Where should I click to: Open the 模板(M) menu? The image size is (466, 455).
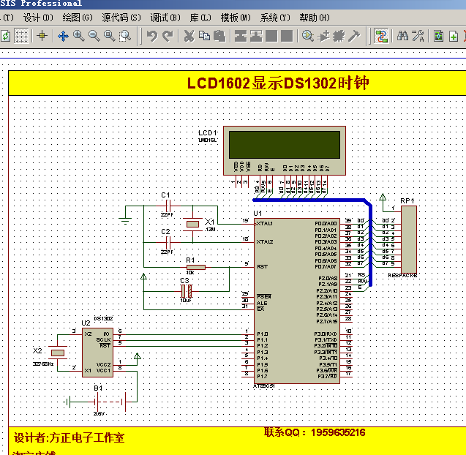[x=236, y=18]
